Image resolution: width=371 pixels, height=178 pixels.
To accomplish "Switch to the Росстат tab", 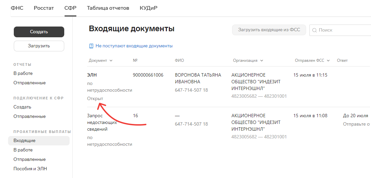I will (x=44, y=8).
